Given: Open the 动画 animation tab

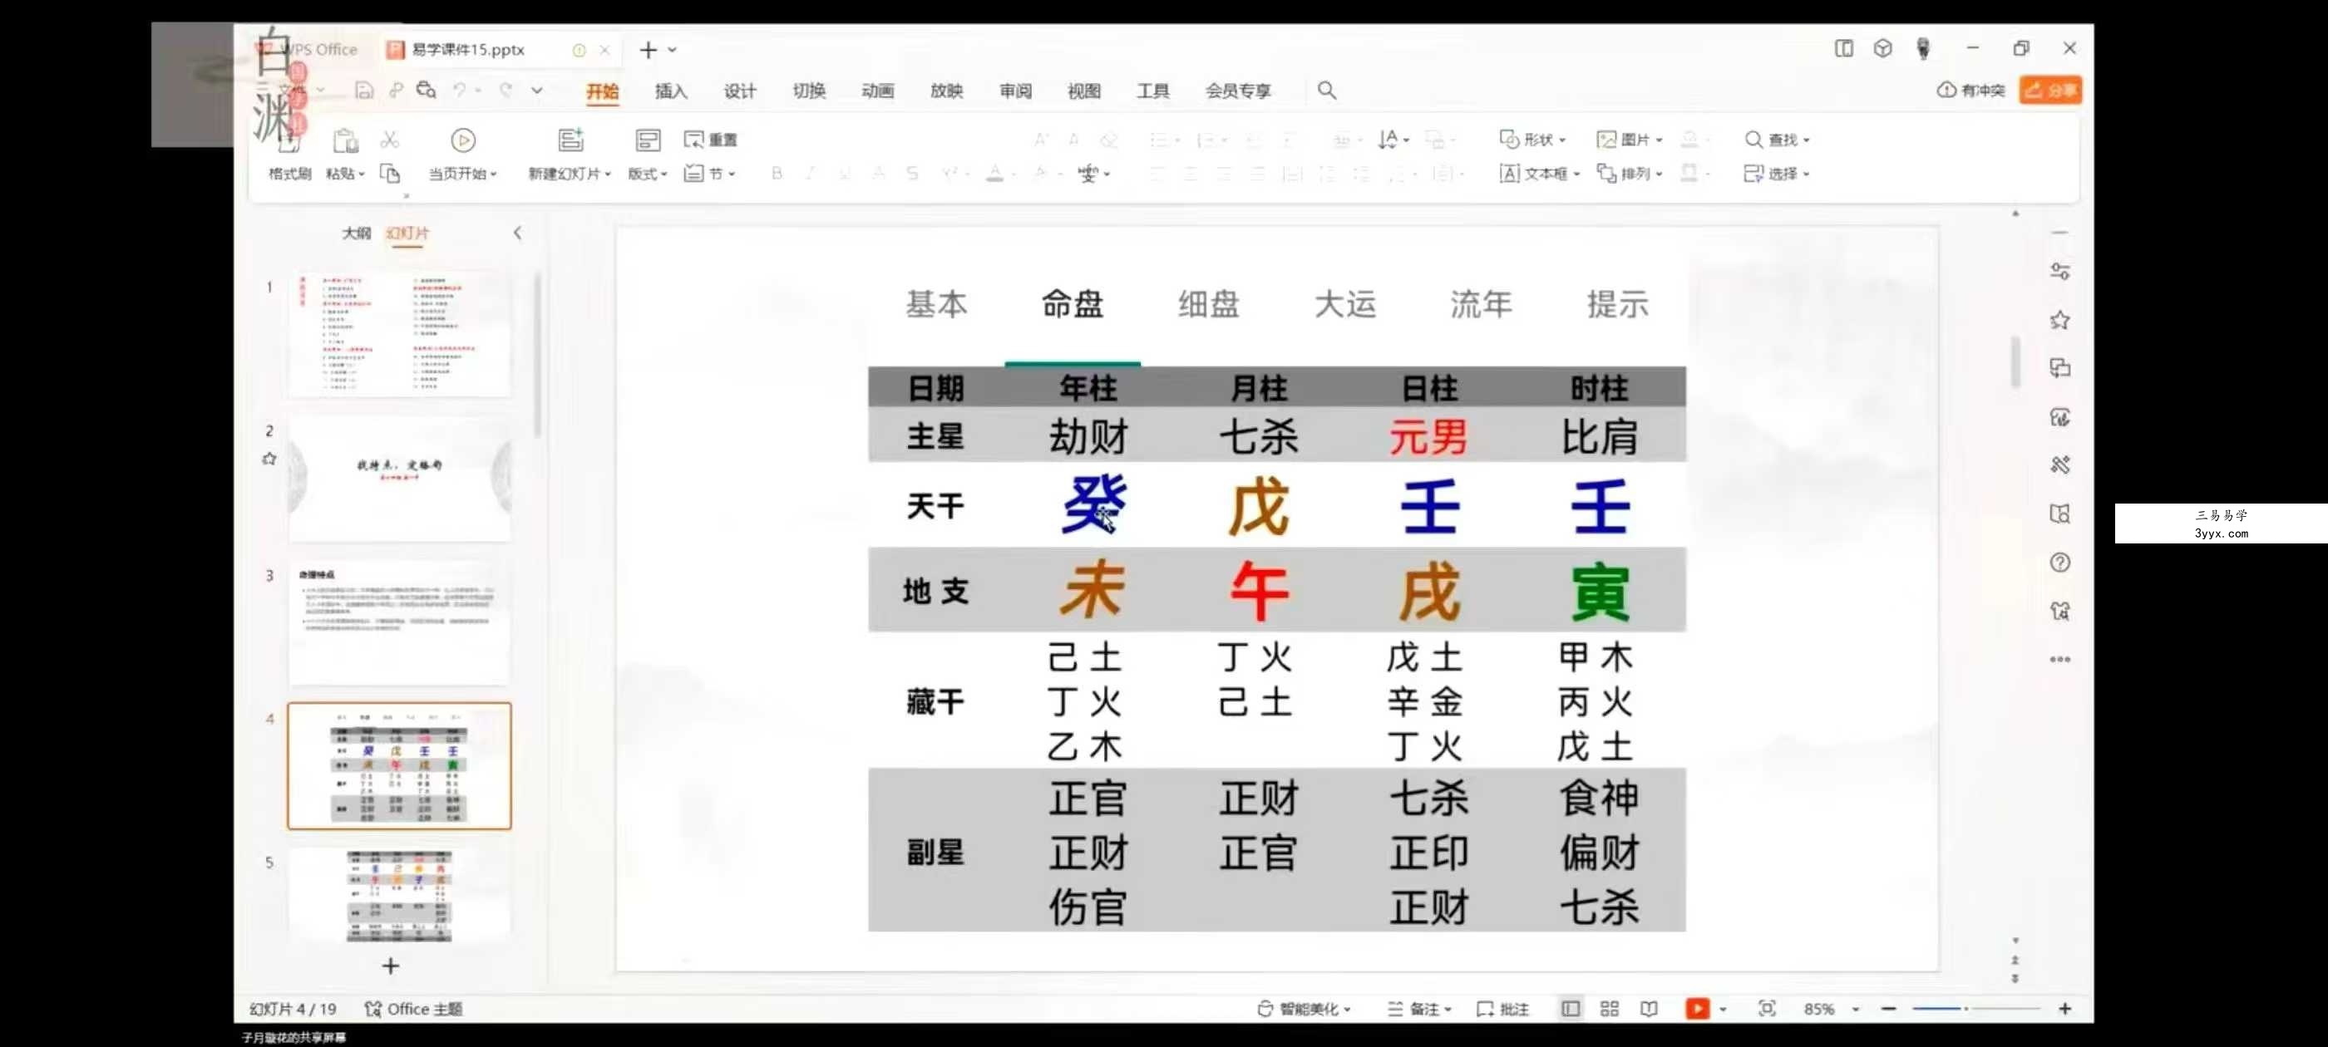Looking at the screenshot, I should pyautogui.click(x=877, y=91).
